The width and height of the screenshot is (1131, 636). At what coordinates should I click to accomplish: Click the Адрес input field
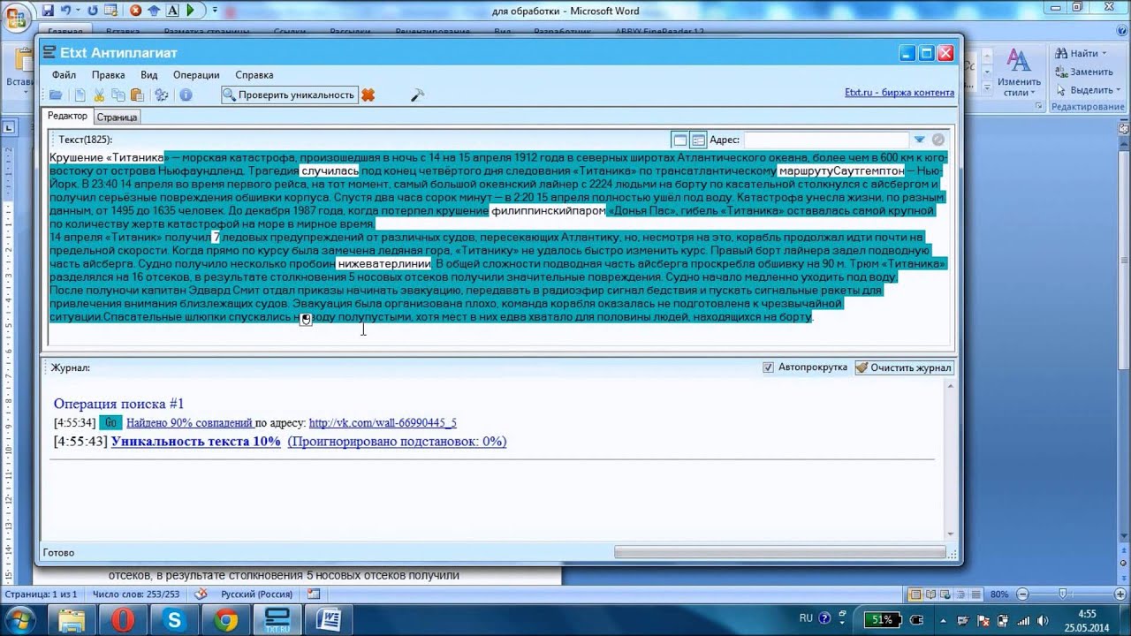(x=825, y=140)
